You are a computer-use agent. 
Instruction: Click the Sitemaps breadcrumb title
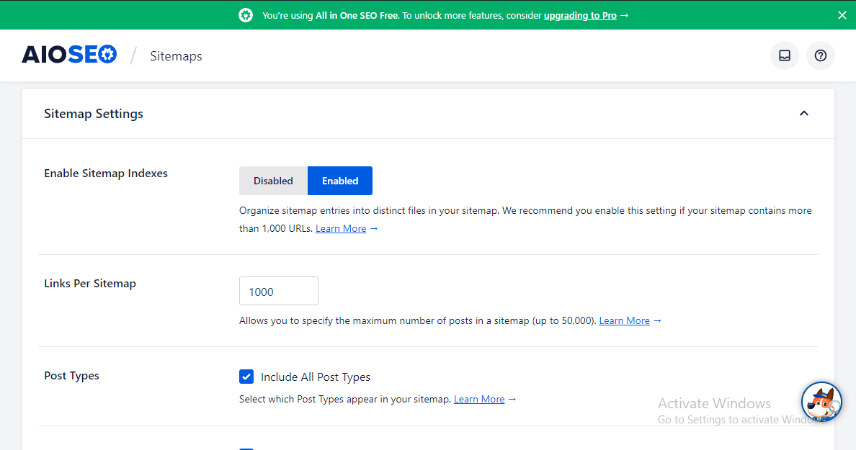[176, 56]
